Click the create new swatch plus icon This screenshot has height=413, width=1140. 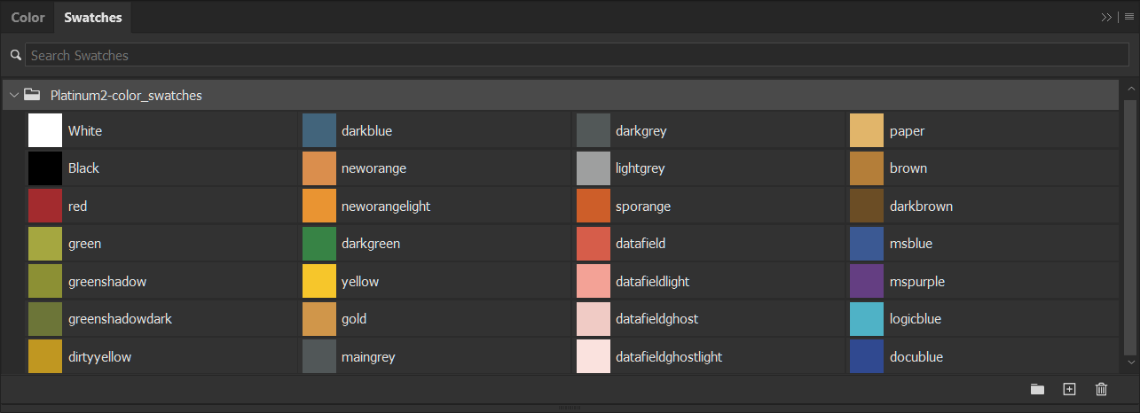point(1069,389)
